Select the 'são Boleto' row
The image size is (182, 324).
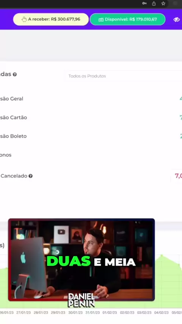(91, 136)
